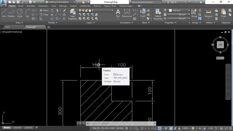Open Layer Properties manager
The image size is (233, 131).
[x=73, y=14]
